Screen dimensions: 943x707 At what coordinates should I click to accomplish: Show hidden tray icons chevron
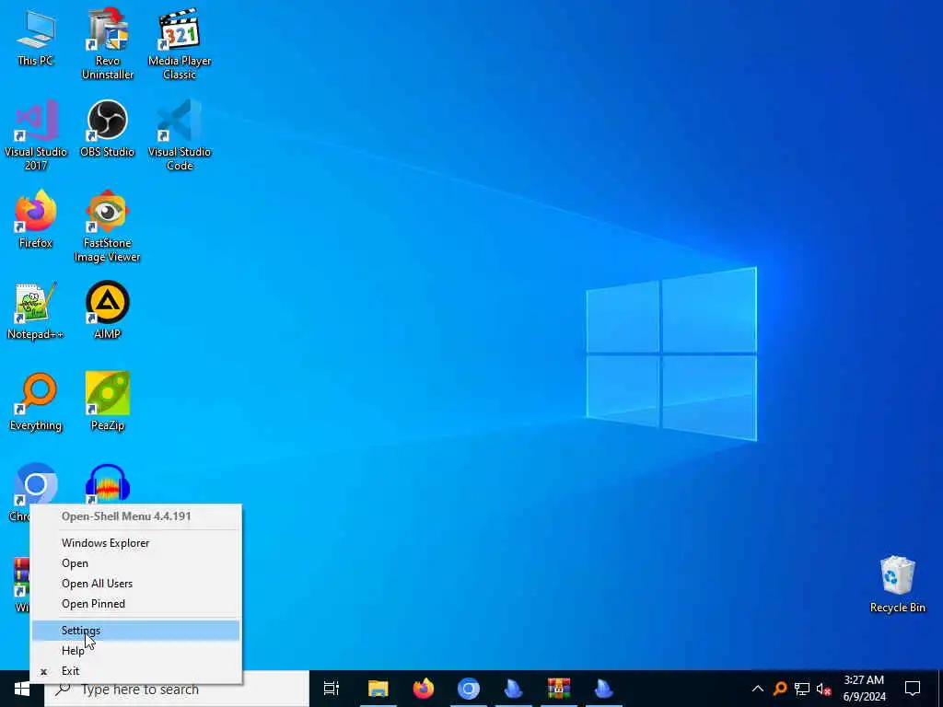[758, 689]
